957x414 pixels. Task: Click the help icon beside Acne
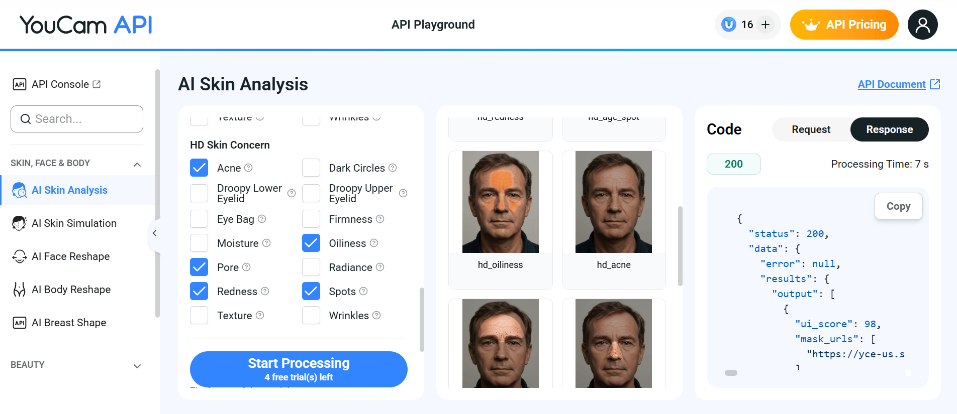click(x=248, y=168)
